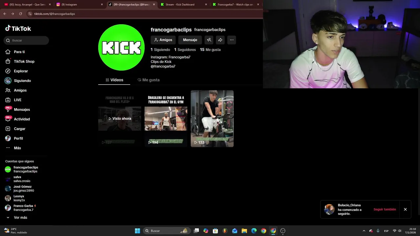Screen dimensions: 420x236
Task: Click the volume speaker tray icon
Action: pos(400,231)
